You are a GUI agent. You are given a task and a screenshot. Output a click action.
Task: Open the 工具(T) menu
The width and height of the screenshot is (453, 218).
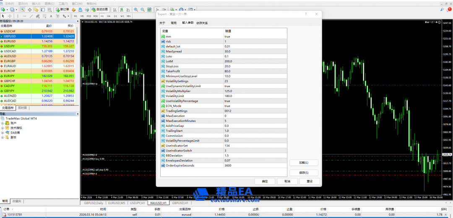click(63, 3)
